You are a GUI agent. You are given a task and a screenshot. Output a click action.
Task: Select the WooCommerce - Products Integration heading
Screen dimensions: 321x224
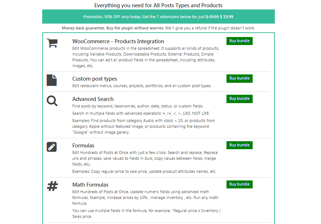click(x=118, y=41)
